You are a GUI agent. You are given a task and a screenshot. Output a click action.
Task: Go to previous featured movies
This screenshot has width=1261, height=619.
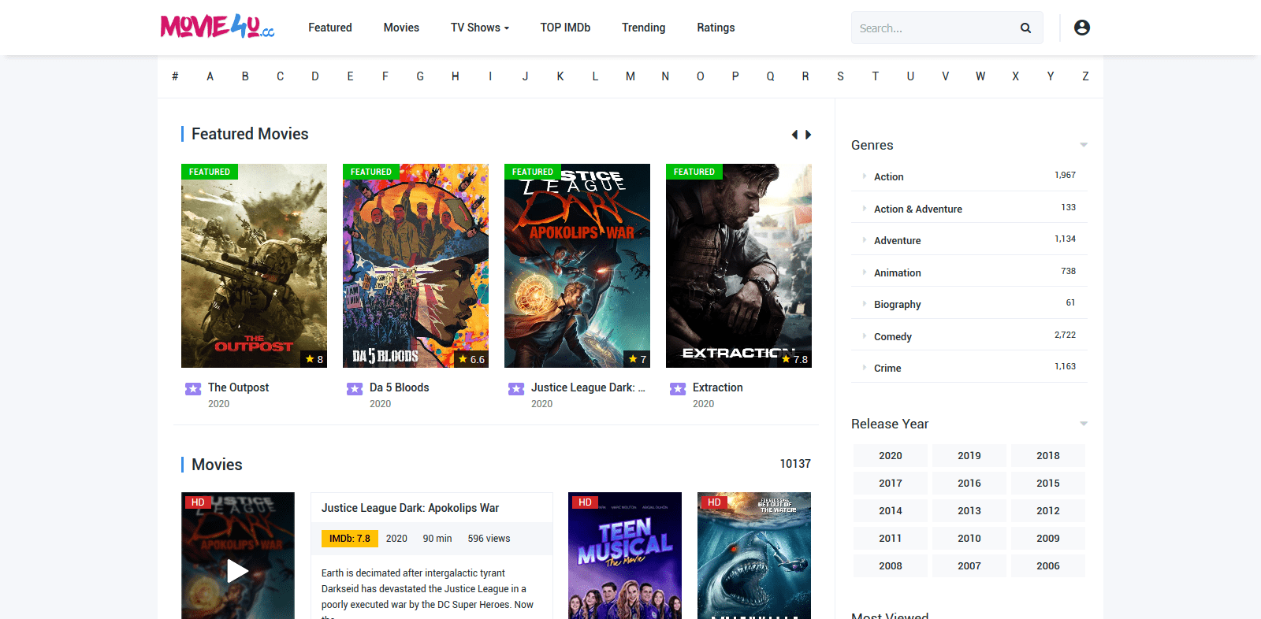click(x=794, y=135)
